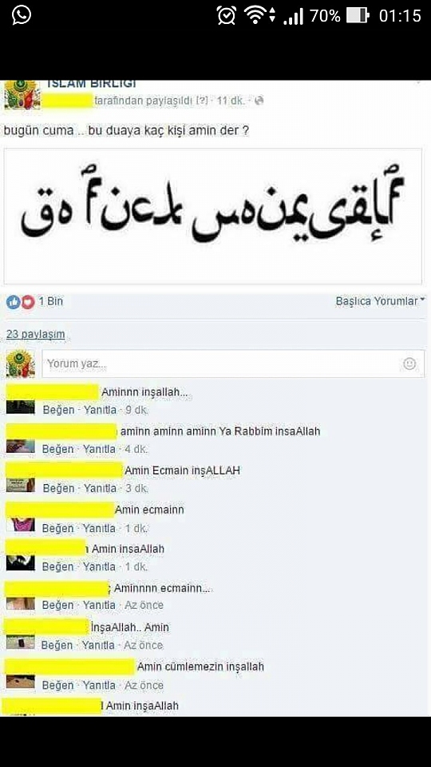The width and height of the screenshot is (431, 767).
Task: Click the blue like reaction icon
Action: tap(14, 302)
